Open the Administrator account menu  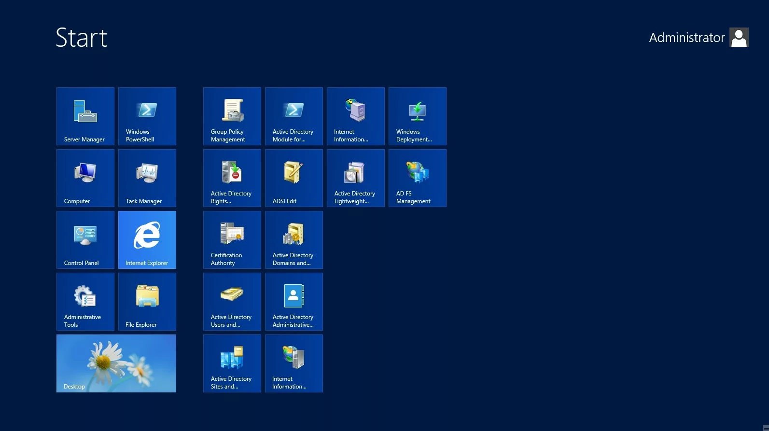tap(699, 37)
